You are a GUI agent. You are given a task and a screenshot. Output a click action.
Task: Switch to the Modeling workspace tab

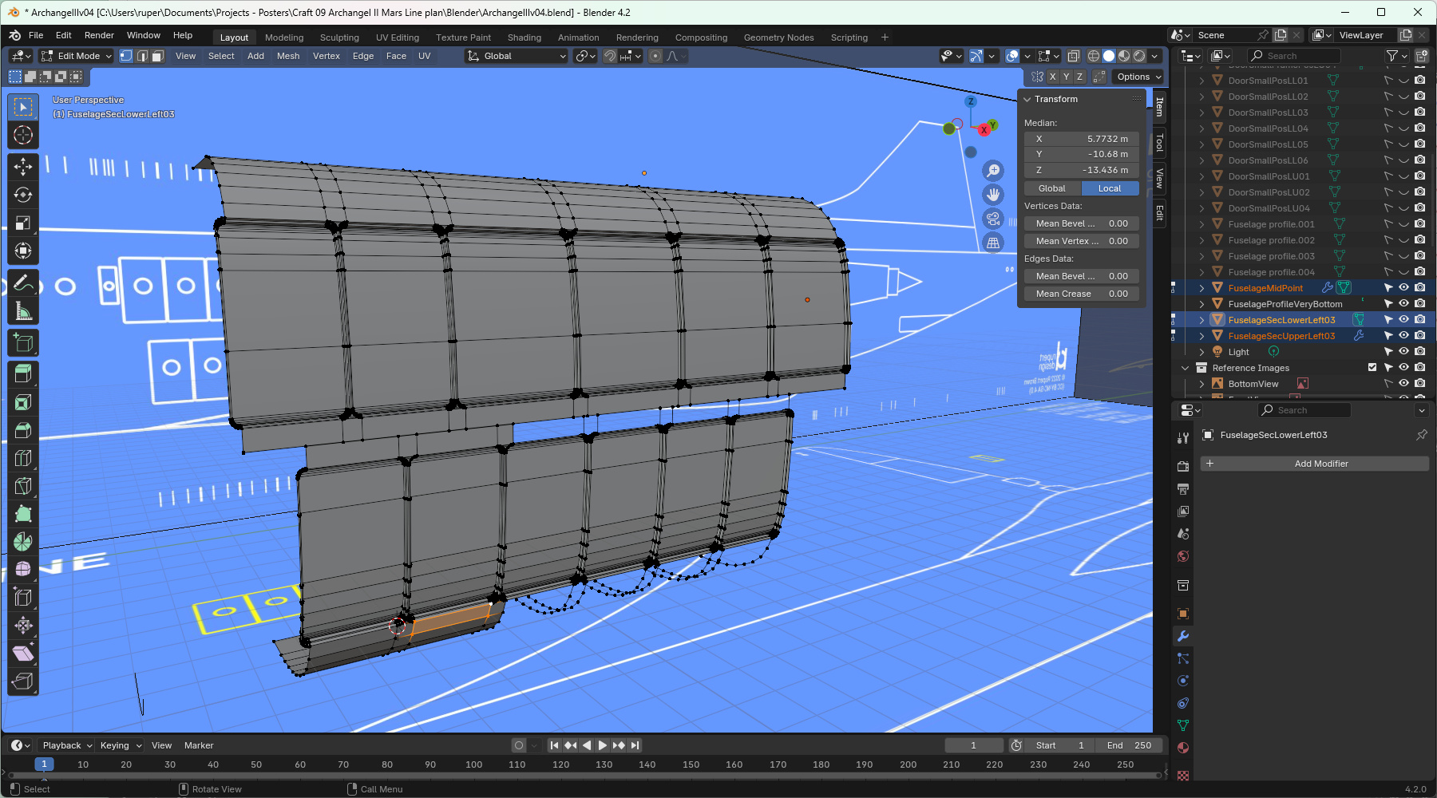pyautogui.click(x=284, y=38)
